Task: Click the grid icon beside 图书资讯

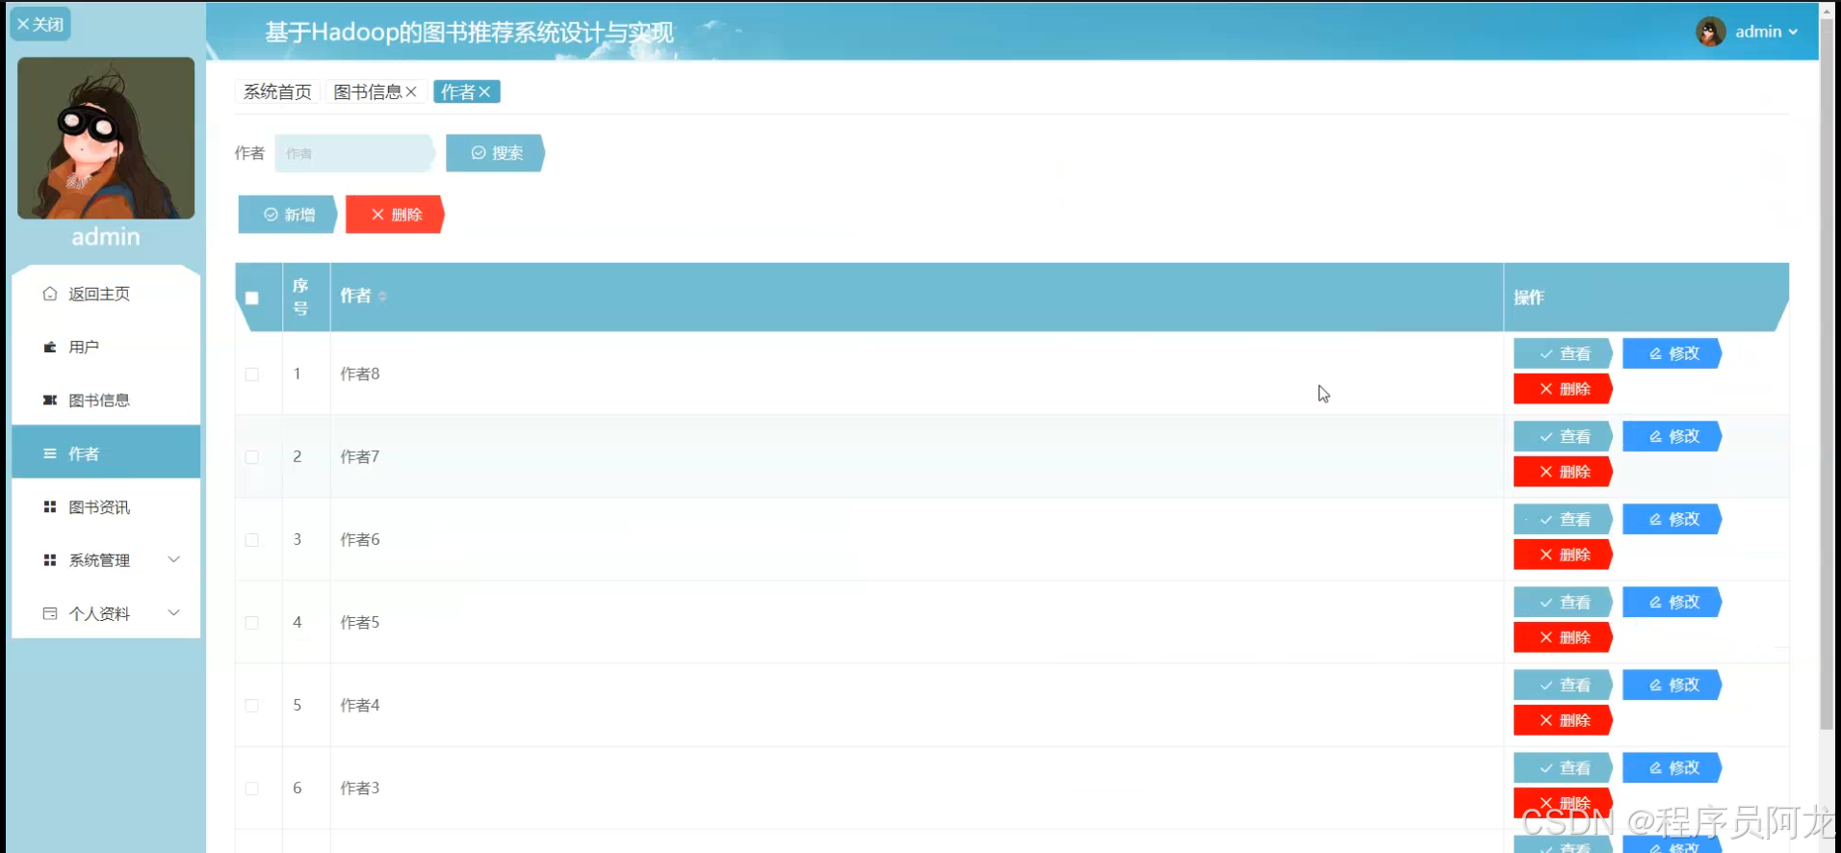Action: pos(50,506)
